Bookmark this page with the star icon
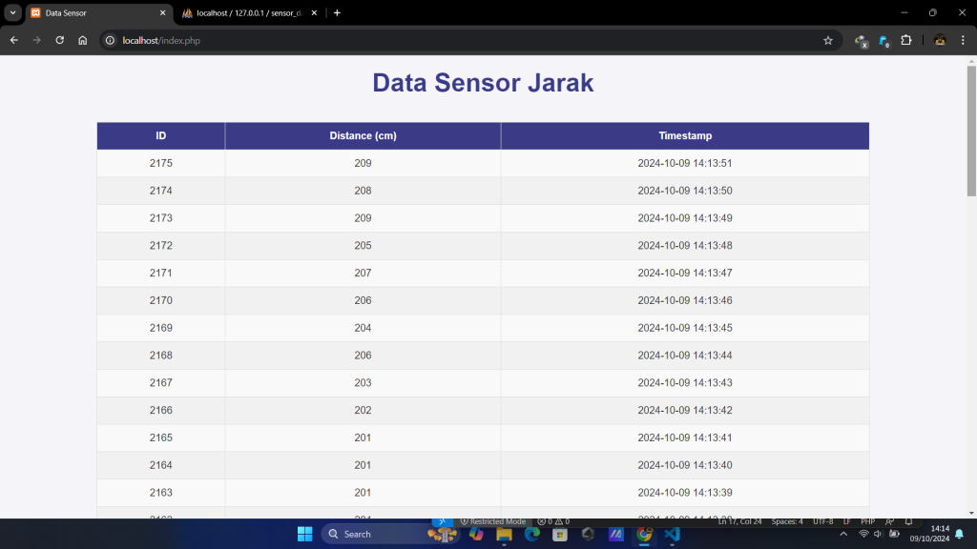 coord(828,41)
